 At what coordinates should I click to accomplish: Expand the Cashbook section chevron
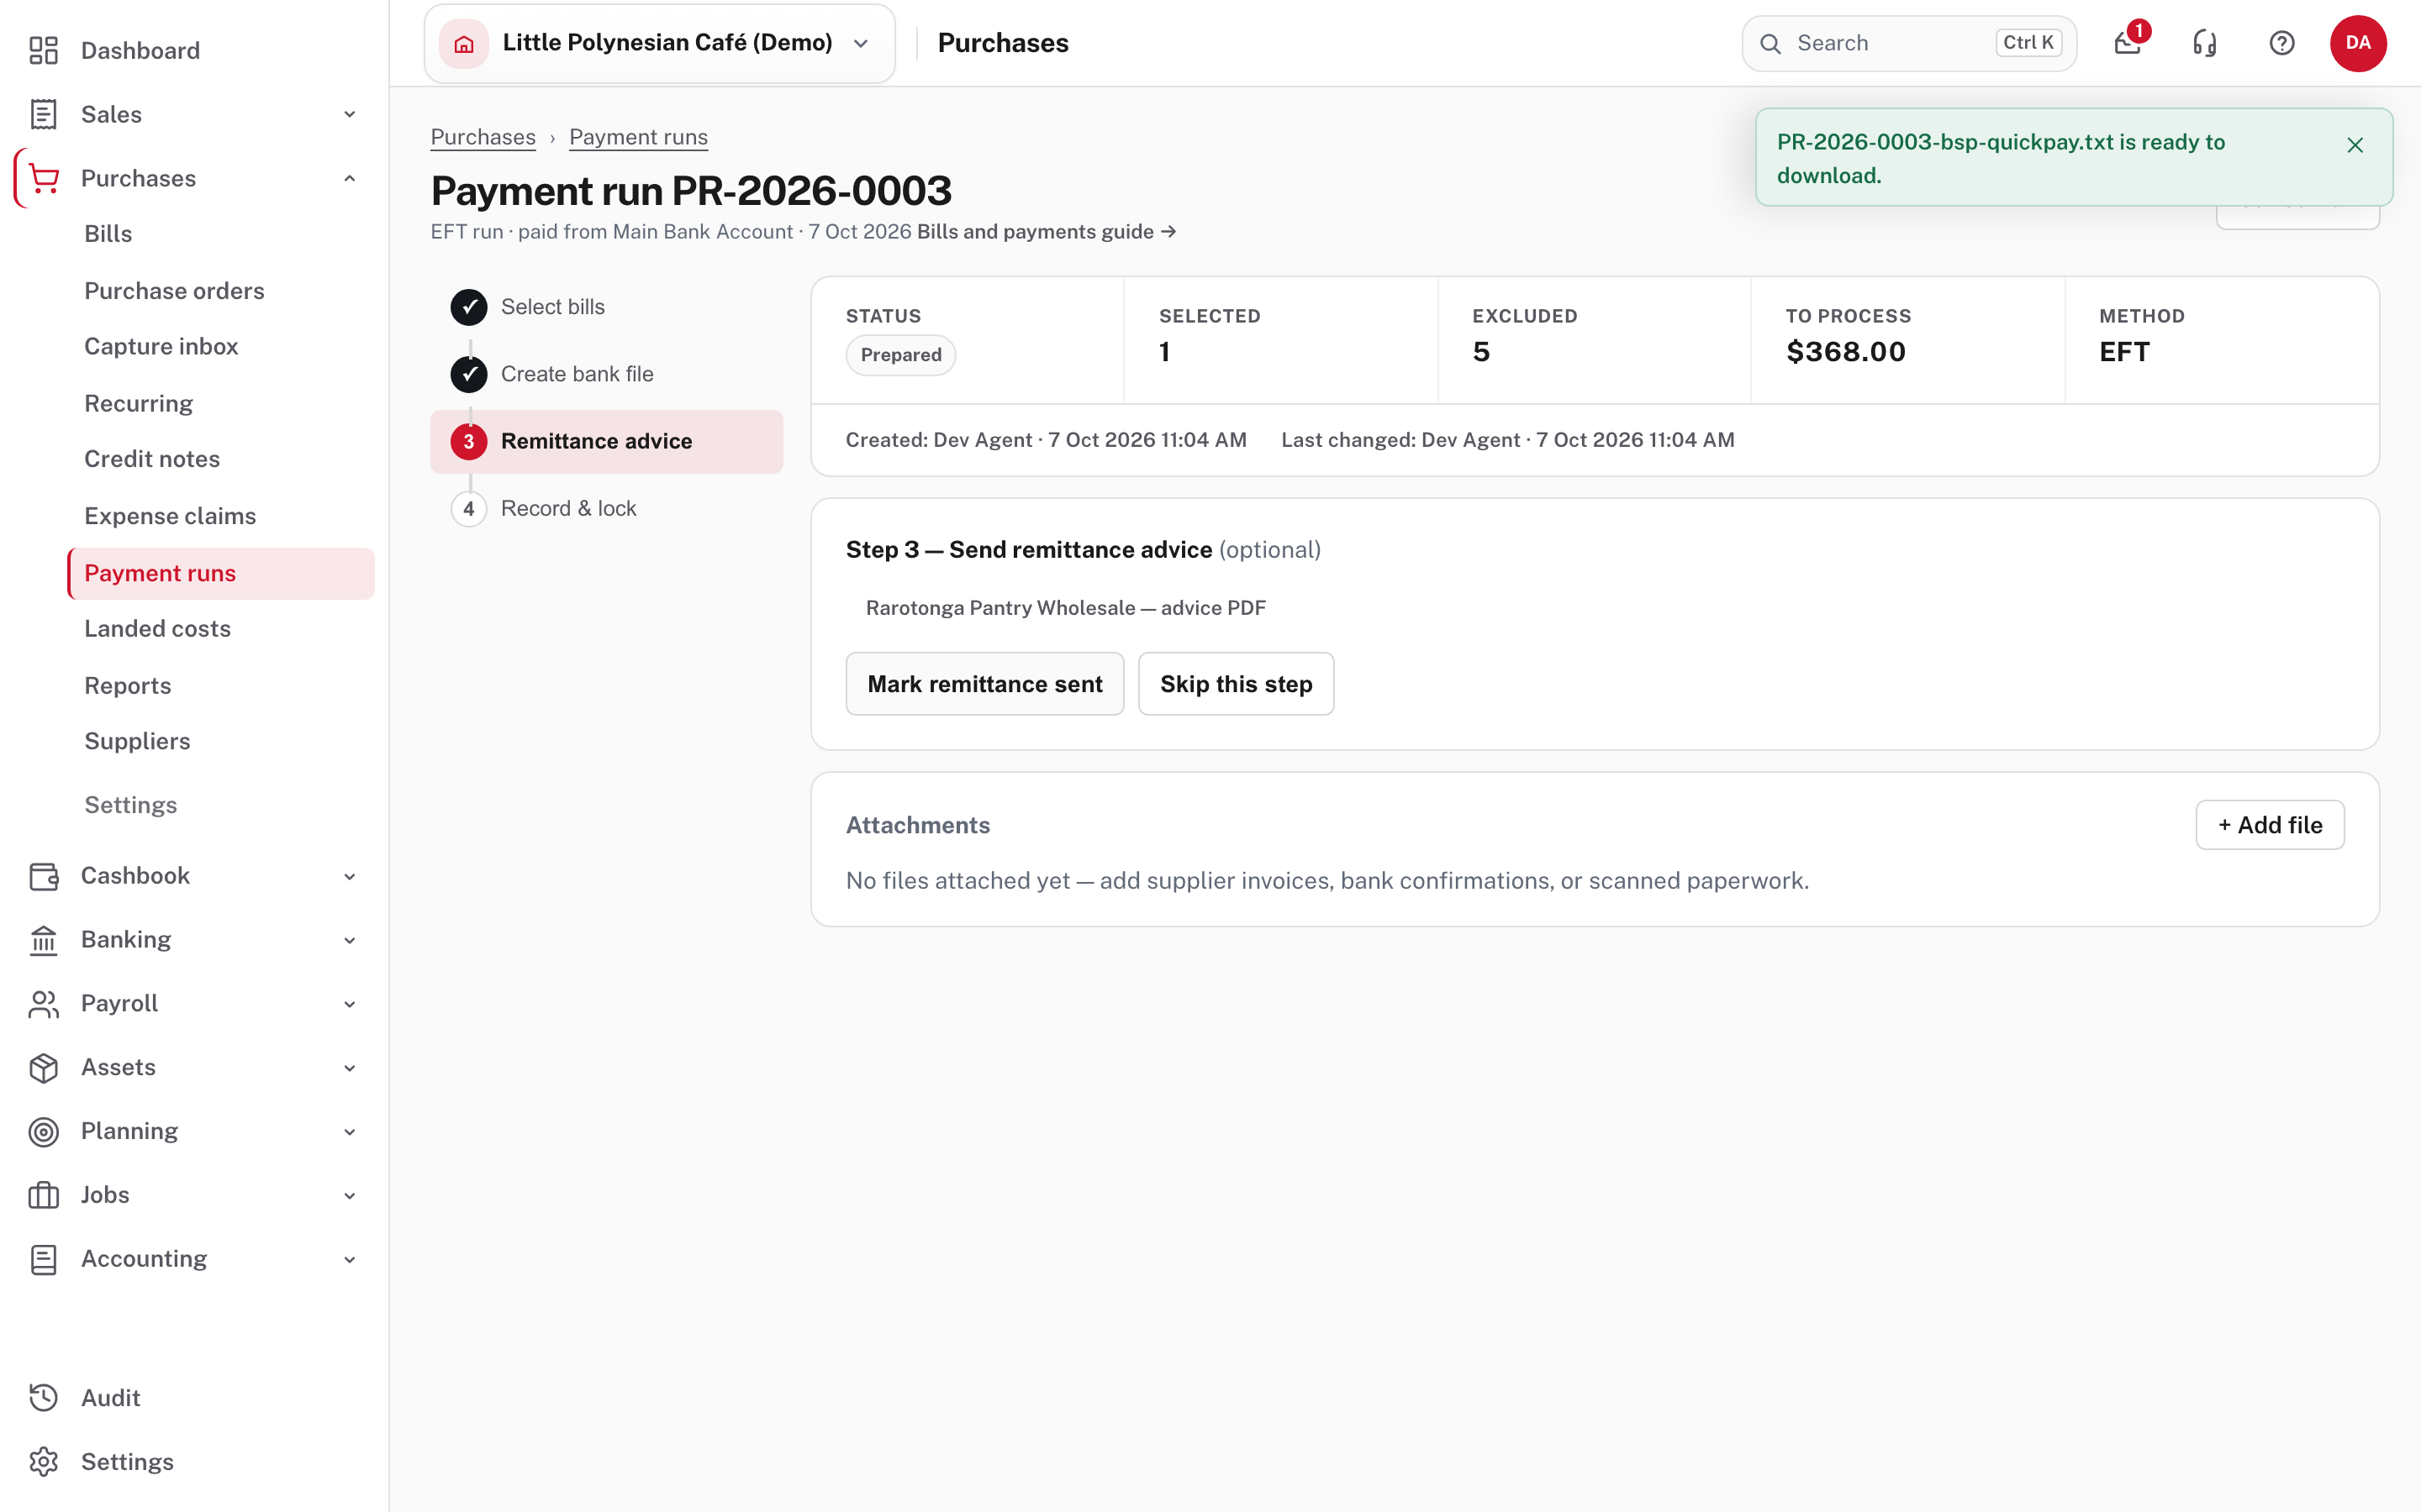349,876
